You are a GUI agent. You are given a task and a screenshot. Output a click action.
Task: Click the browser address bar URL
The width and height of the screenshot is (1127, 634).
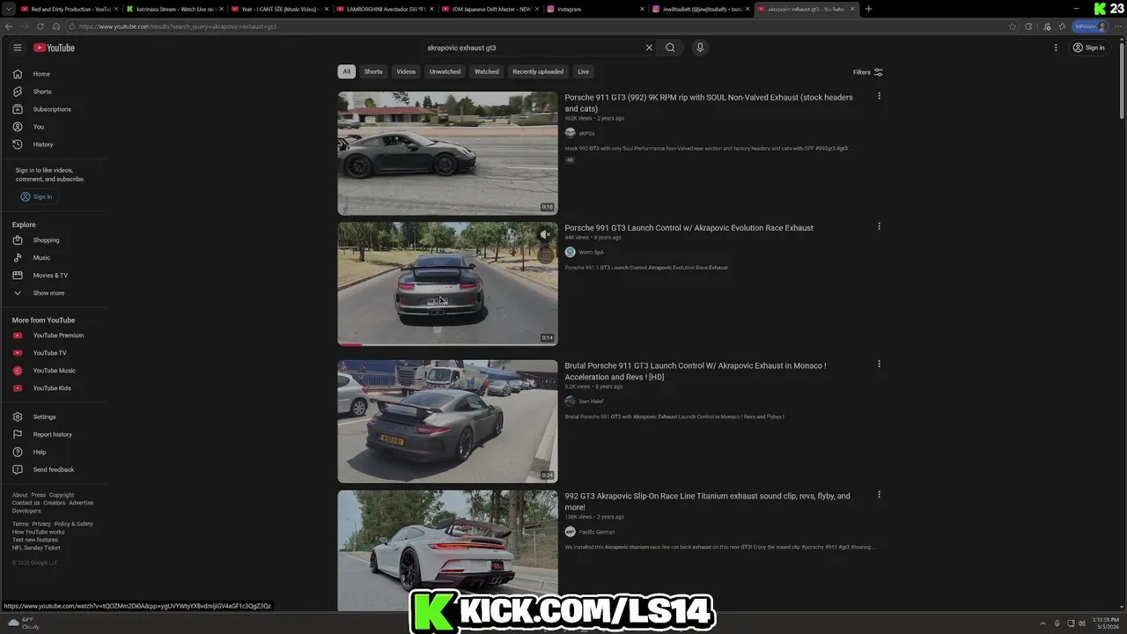[x=177, y=26]
